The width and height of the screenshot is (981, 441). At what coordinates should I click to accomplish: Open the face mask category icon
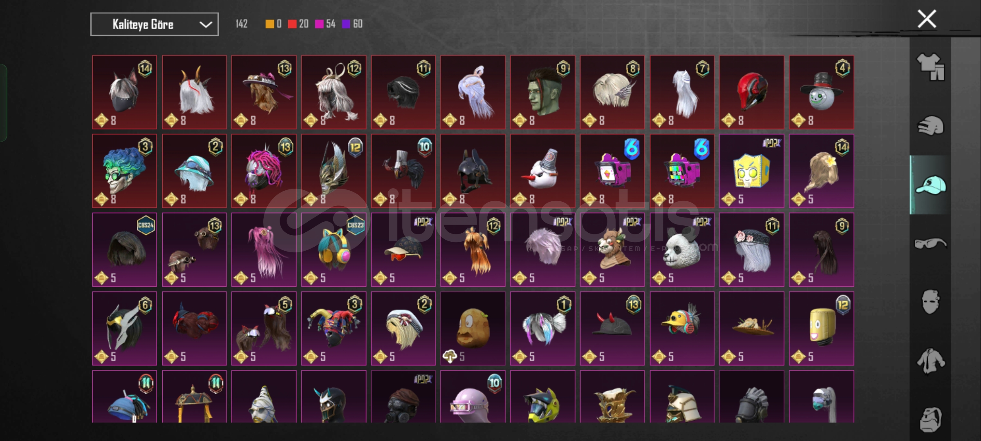point(930,302)
